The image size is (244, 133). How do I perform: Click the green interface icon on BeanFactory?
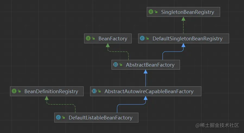pos(88,38)
